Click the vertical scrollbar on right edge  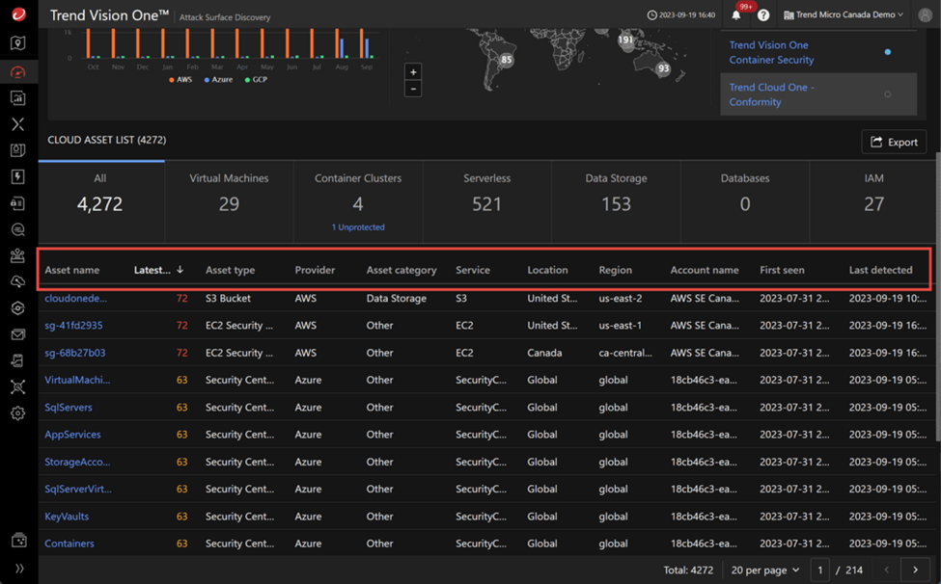pyautogui.click(x=938, y=298)
